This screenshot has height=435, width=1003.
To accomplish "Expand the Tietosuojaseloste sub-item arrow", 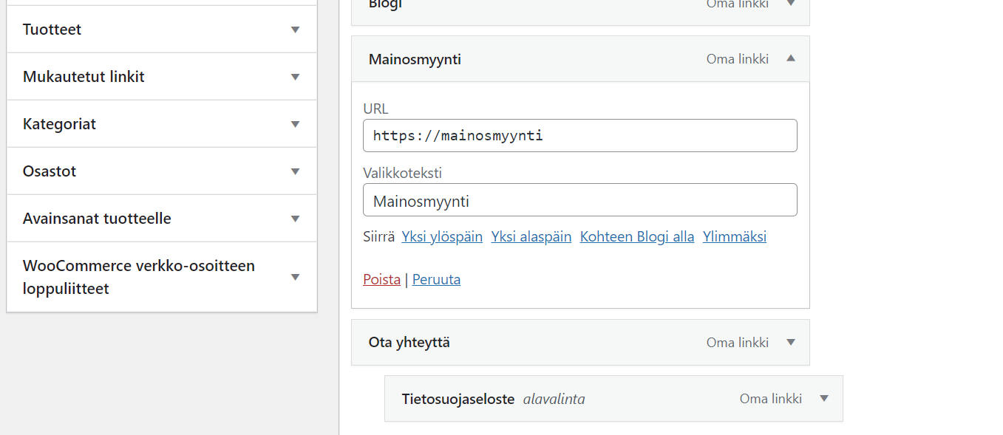I will pos(824,399).
